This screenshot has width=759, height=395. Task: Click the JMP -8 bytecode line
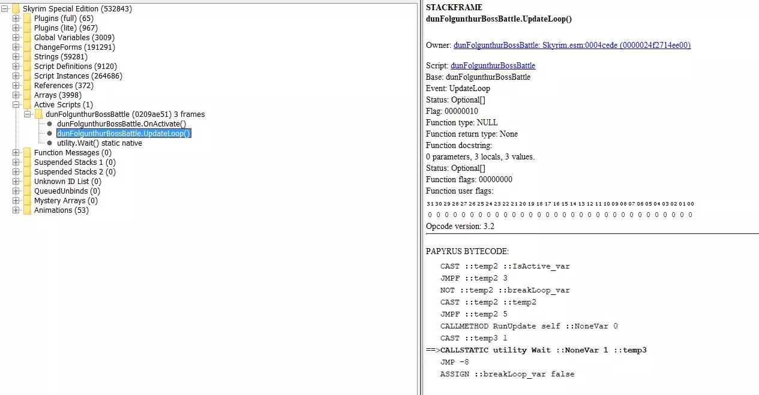tap(454, 362)
